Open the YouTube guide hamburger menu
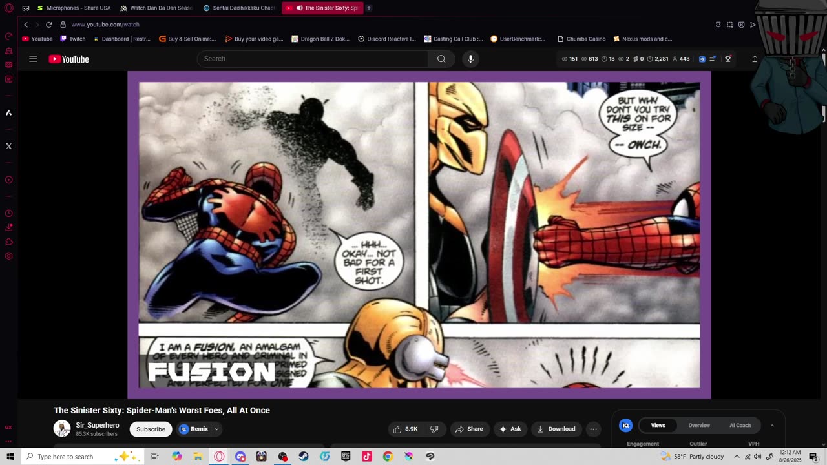 (33, 59)
